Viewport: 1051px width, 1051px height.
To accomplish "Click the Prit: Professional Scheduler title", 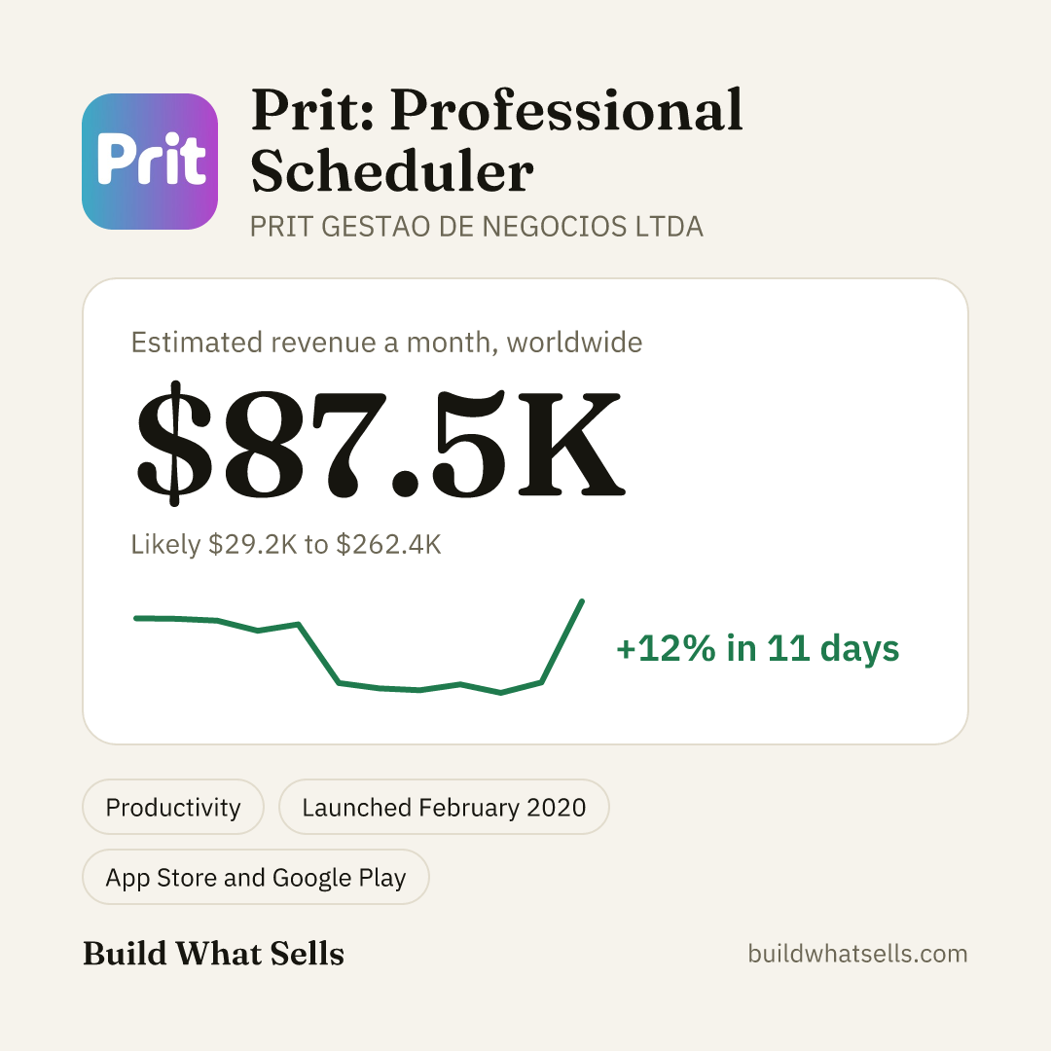I will pyautogui.click(x=496, y=141).
